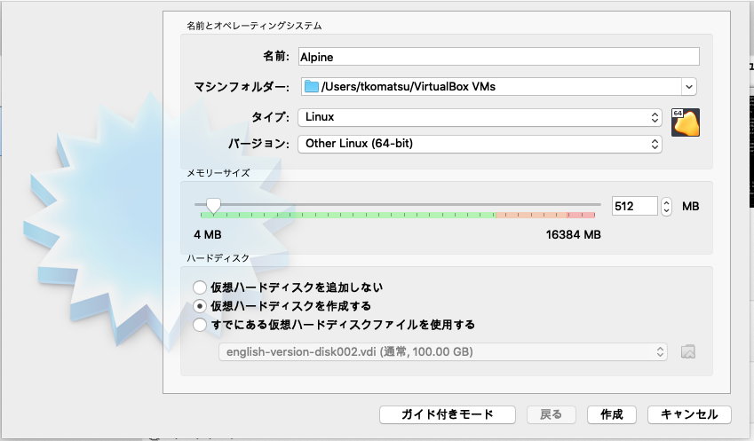Click the 作成 button
This screenshot has height=441, width=754.
pyautogui.click(x=612, y=414)
